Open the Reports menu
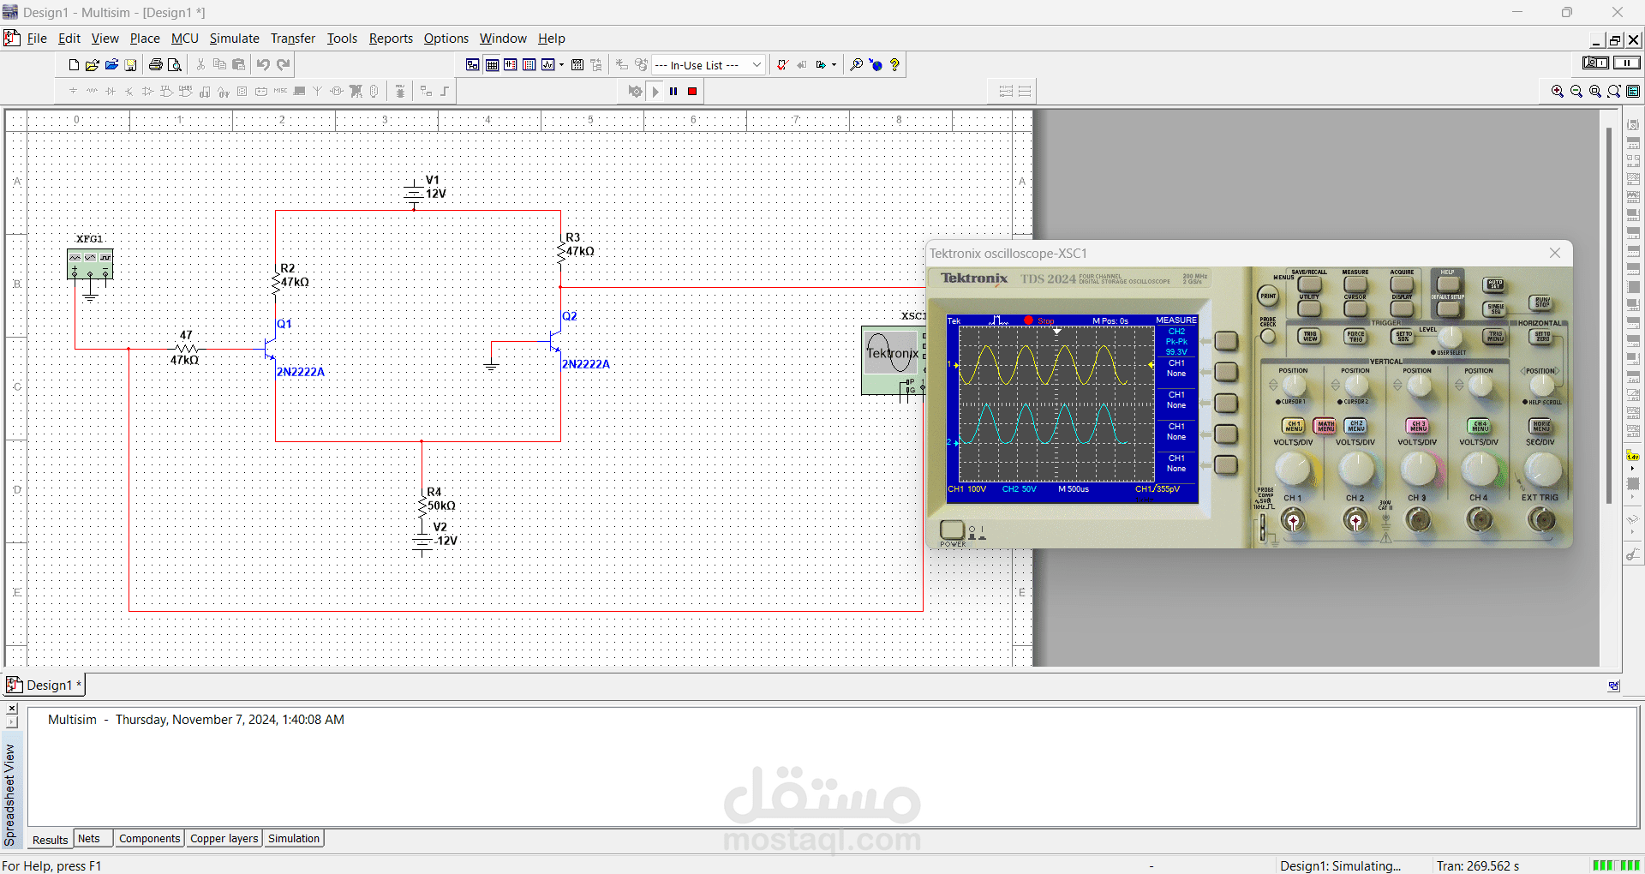The height and width of the screenshot is (874, 1645). pyautogui.click(x=391, y=39)
